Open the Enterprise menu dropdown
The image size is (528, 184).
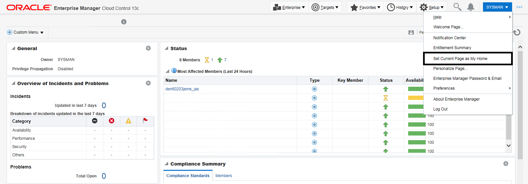289,7
